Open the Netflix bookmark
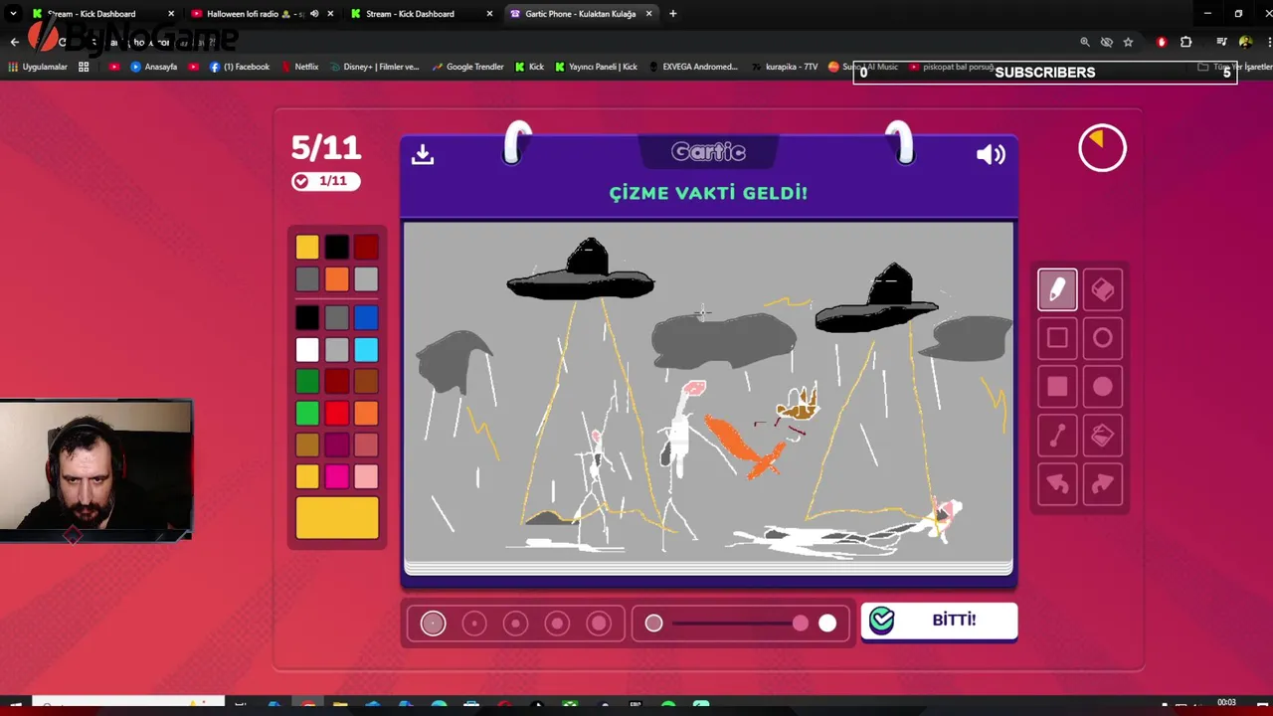This screenshot has height=716, width=1273. 299,67
